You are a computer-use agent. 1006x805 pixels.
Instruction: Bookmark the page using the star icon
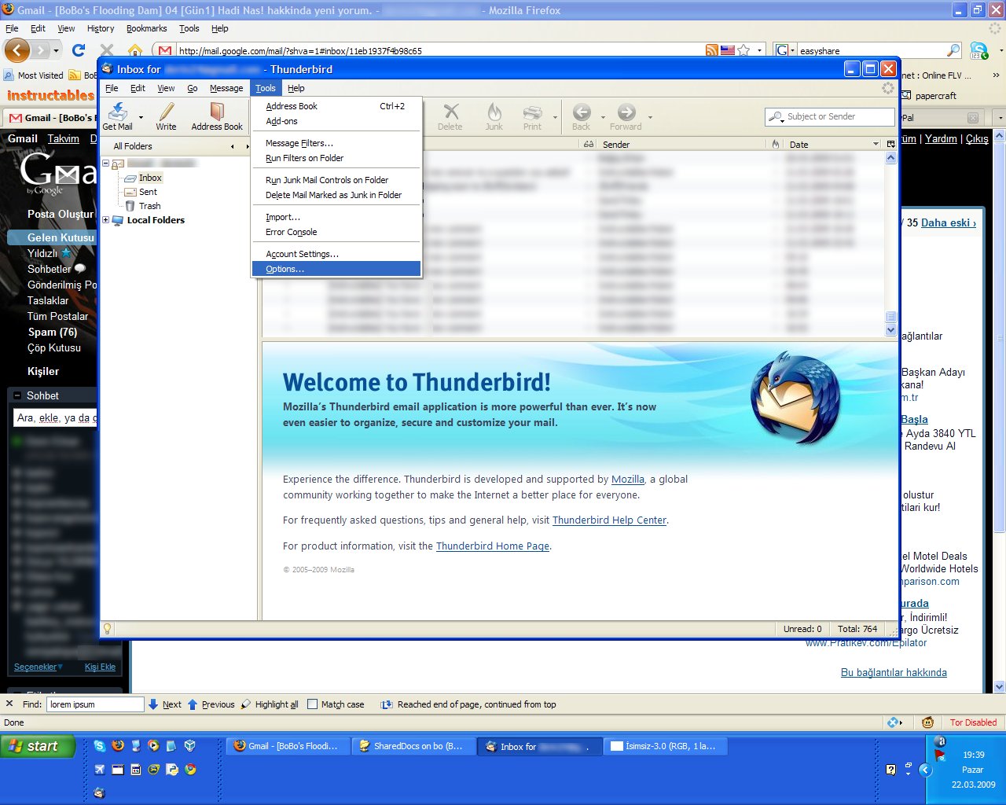click(x=743, y=50)
